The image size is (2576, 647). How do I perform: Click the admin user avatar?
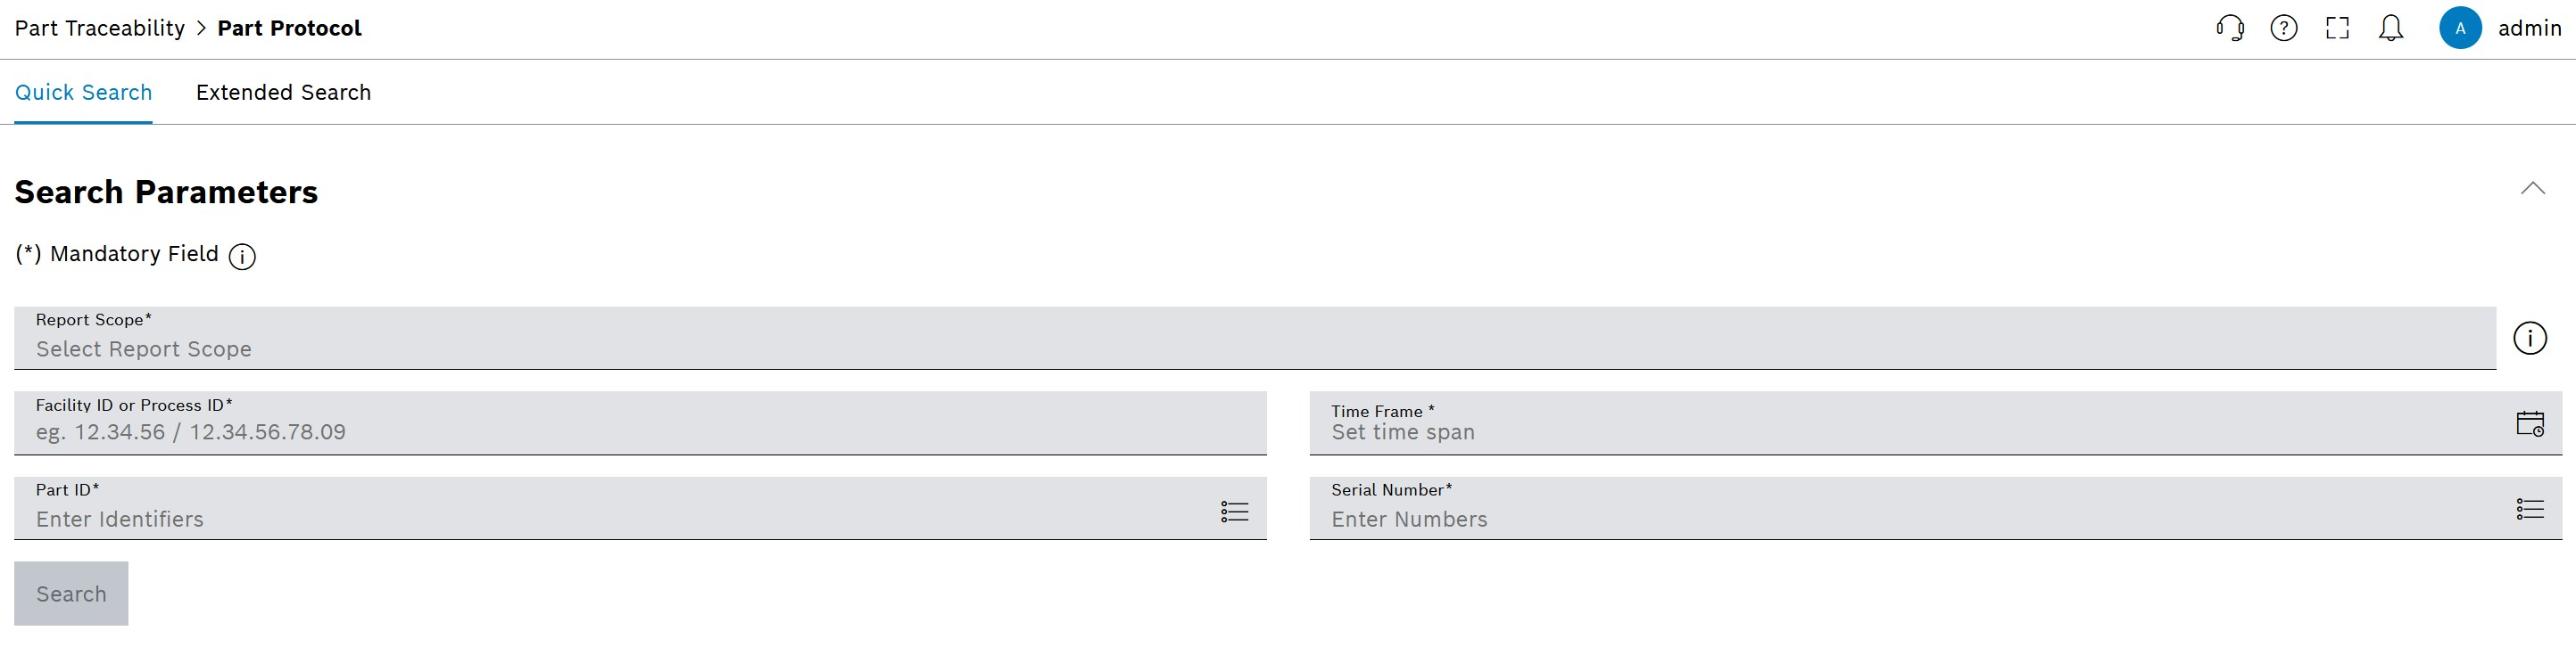pyautogui.click(x=2460, y=28)
